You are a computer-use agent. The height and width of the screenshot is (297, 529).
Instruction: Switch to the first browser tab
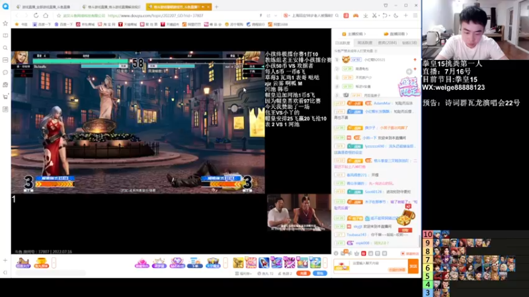click(46, 7)
